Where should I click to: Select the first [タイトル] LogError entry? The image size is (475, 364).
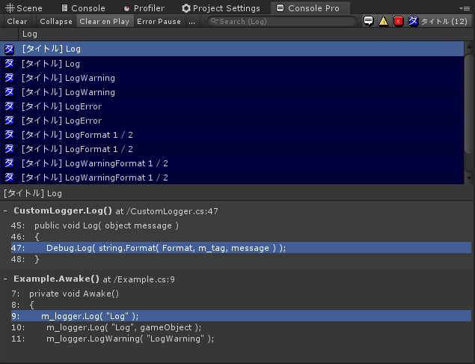[232, 106]
